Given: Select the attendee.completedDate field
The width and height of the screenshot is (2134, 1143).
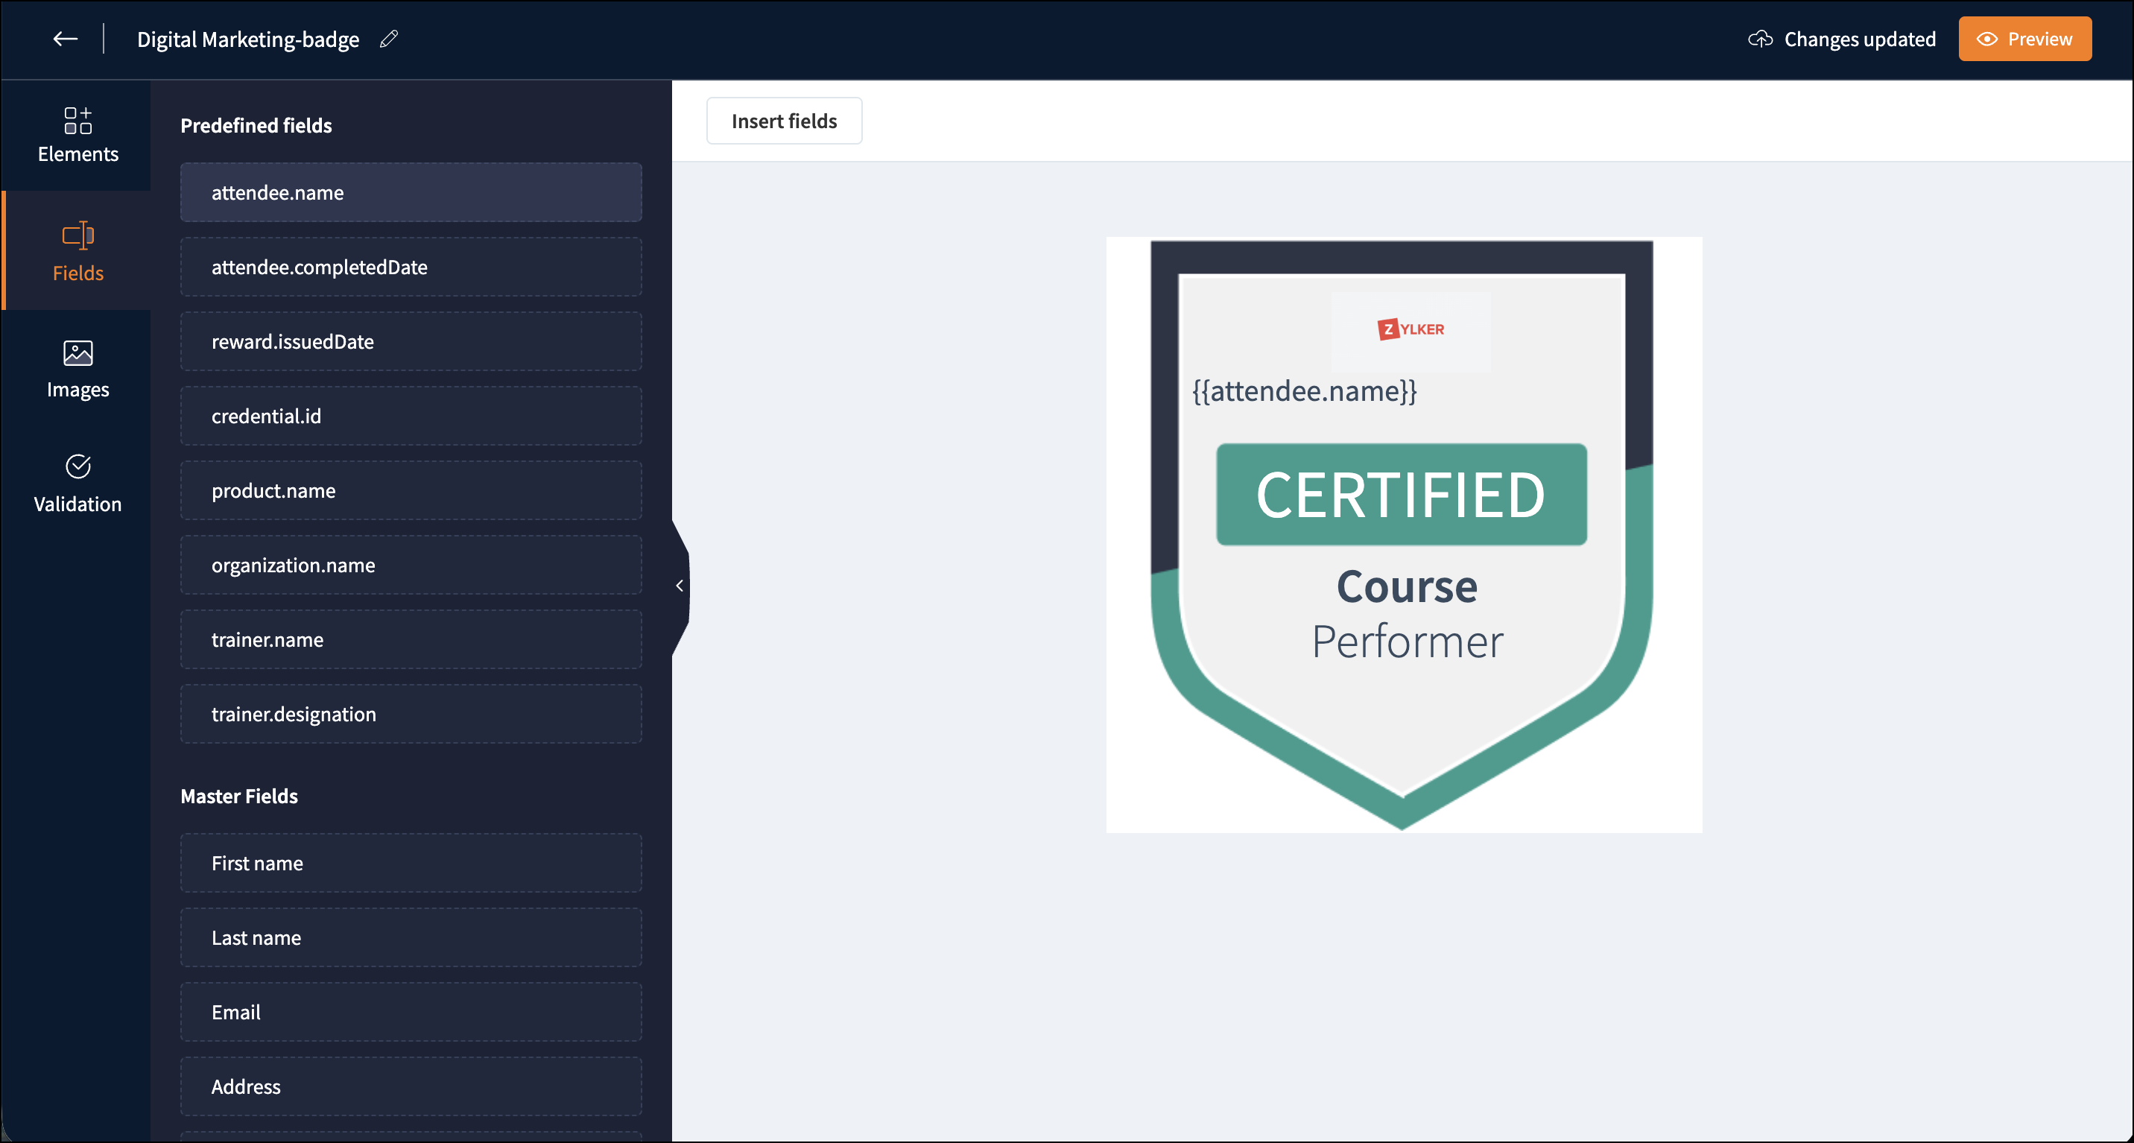Looking at the screenshot, I should [x=411, y=267].
